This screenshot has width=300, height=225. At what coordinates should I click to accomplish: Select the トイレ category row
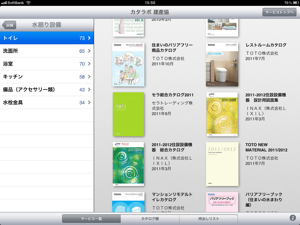[47, 38]
